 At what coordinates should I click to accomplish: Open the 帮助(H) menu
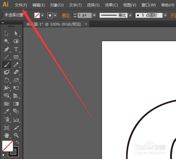click(167, 5)
